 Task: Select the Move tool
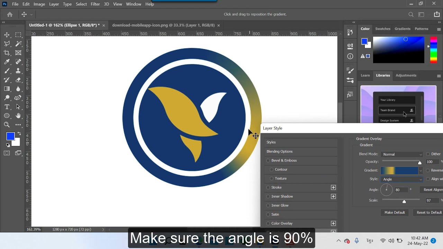tap(7, 35)
